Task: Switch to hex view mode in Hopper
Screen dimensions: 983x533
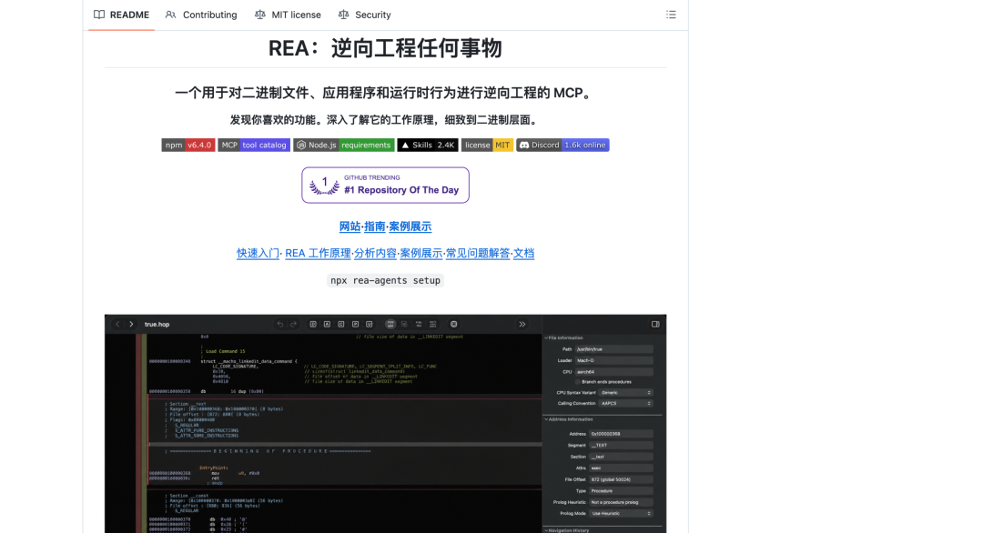Action: 432,324
